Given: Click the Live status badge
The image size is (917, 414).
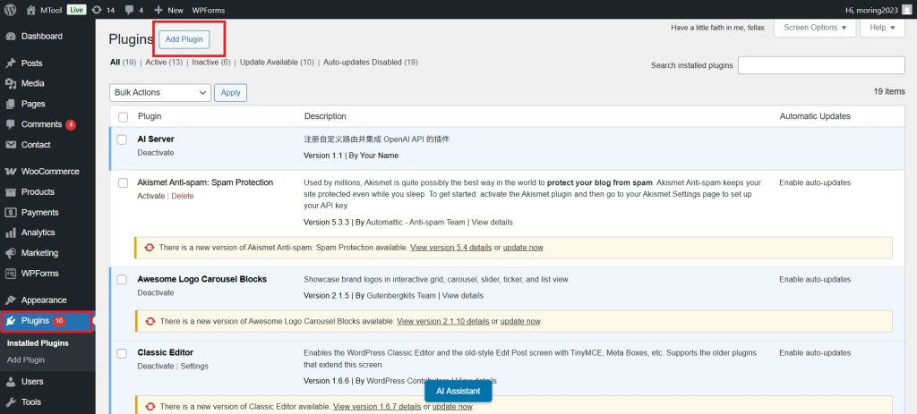Looking at the screenshot, I should pyautogui.click(x=76, y=10).
